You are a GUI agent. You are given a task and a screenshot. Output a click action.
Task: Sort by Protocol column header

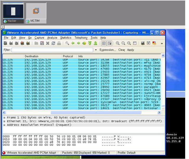click(x=69, y=56)
